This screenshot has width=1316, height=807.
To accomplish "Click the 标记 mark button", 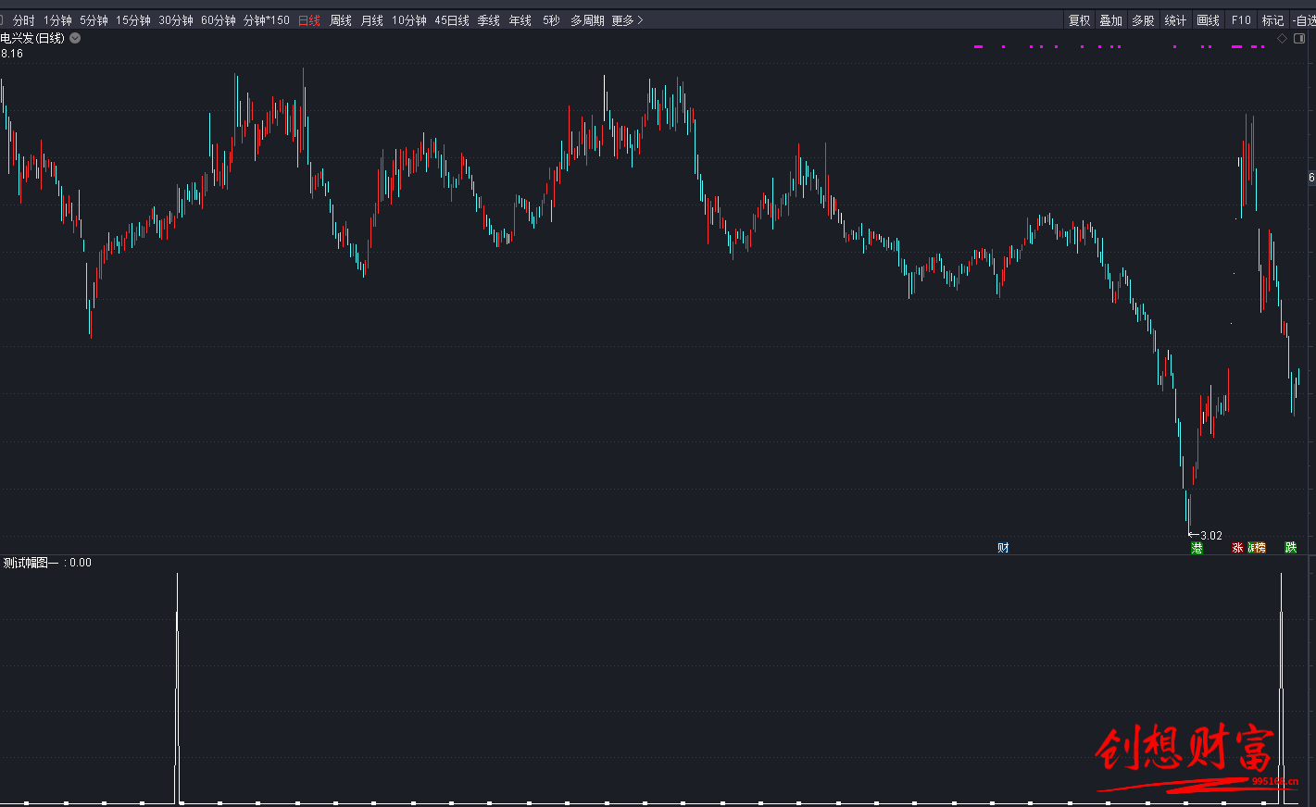I will [1273, 20].
